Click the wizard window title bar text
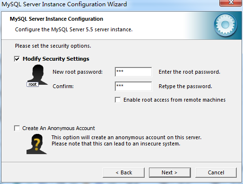 [64, 4]
